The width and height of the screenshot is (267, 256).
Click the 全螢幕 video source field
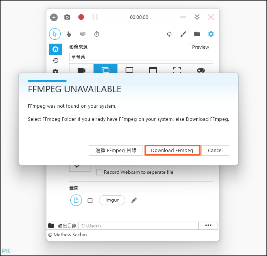pos(141,57)
